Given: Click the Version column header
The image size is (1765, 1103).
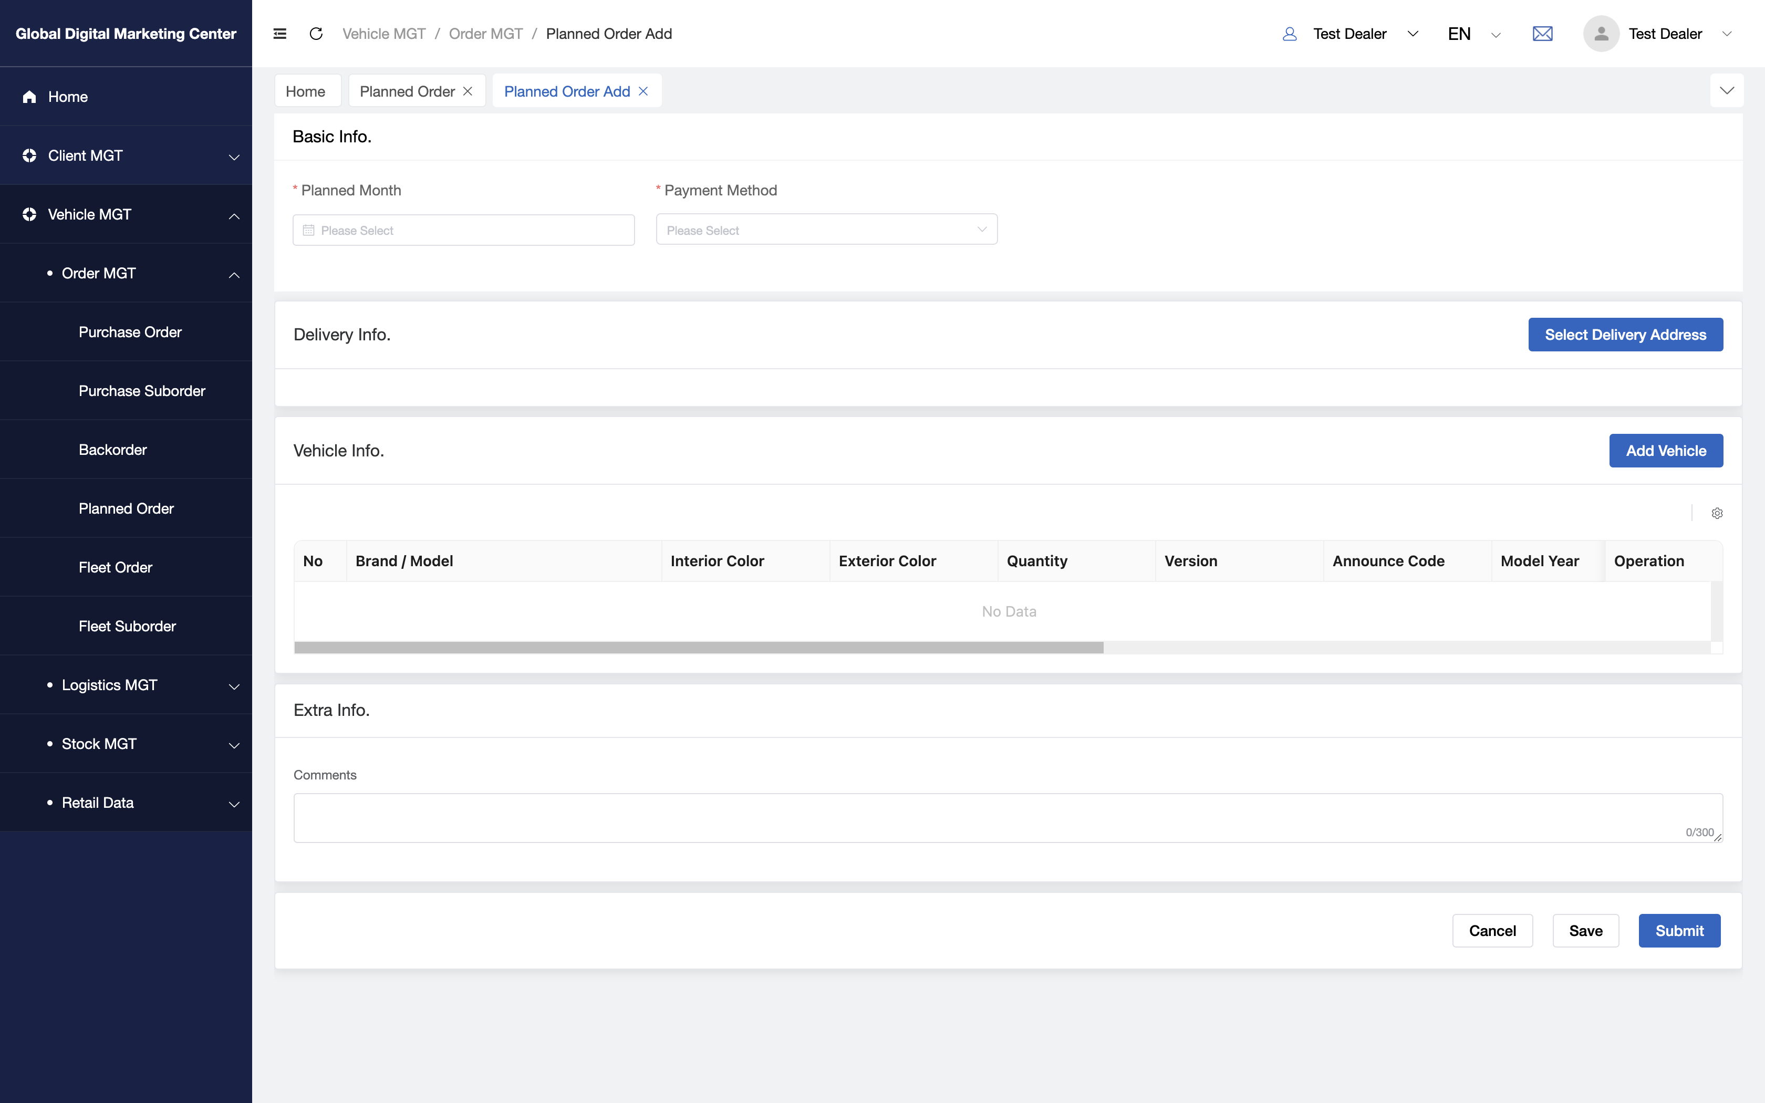Looking at the screenshot, I should [1240, 561].
